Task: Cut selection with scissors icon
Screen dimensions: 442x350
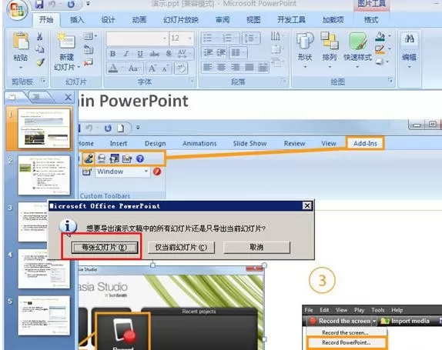Action: (40, 36)
